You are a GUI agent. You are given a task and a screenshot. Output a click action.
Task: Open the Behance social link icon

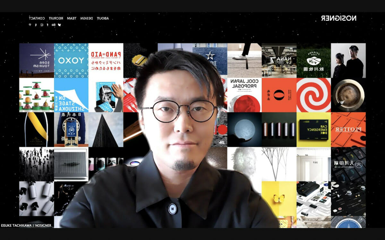pyautogui.click(x=53, y=25)
